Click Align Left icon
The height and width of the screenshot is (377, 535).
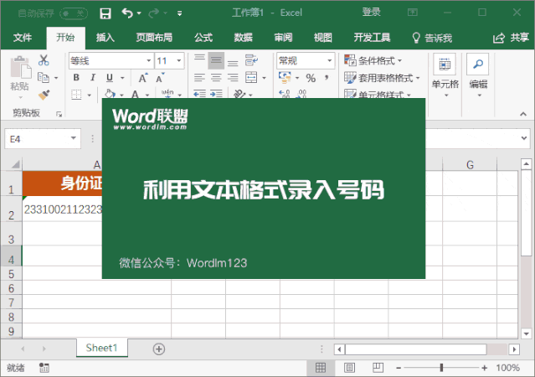pos(199,78)
